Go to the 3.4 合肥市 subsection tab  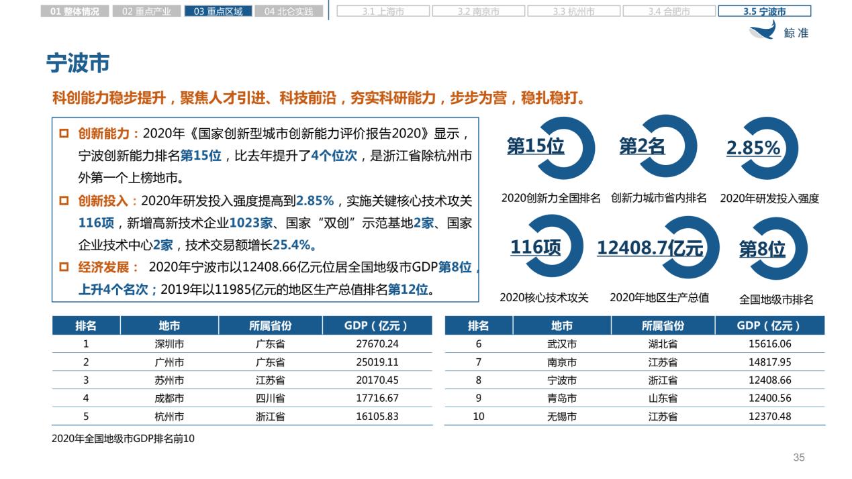669,11
